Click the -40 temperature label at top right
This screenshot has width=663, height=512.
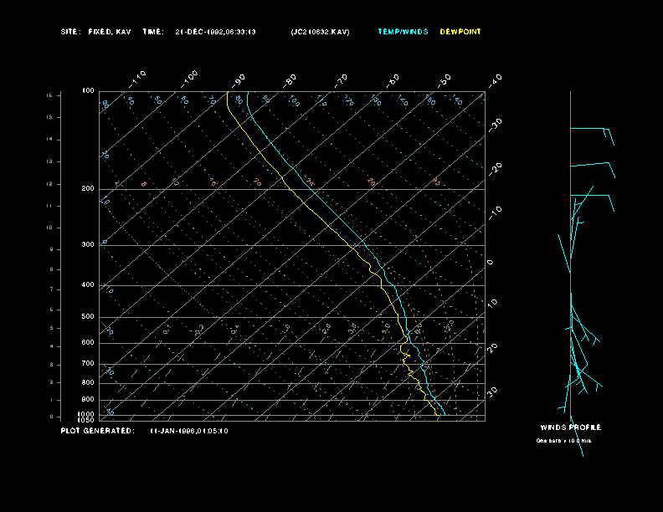495,79
